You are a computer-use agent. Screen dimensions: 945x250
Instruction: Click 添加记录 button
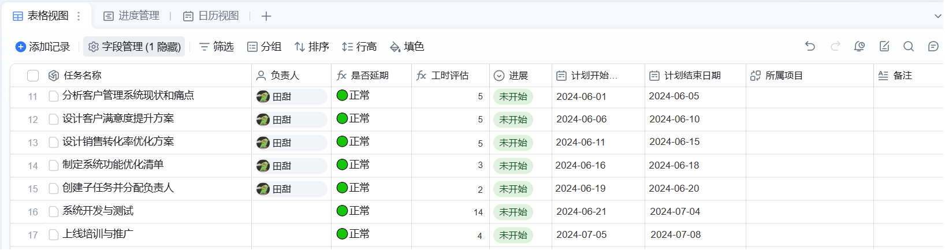43,47
